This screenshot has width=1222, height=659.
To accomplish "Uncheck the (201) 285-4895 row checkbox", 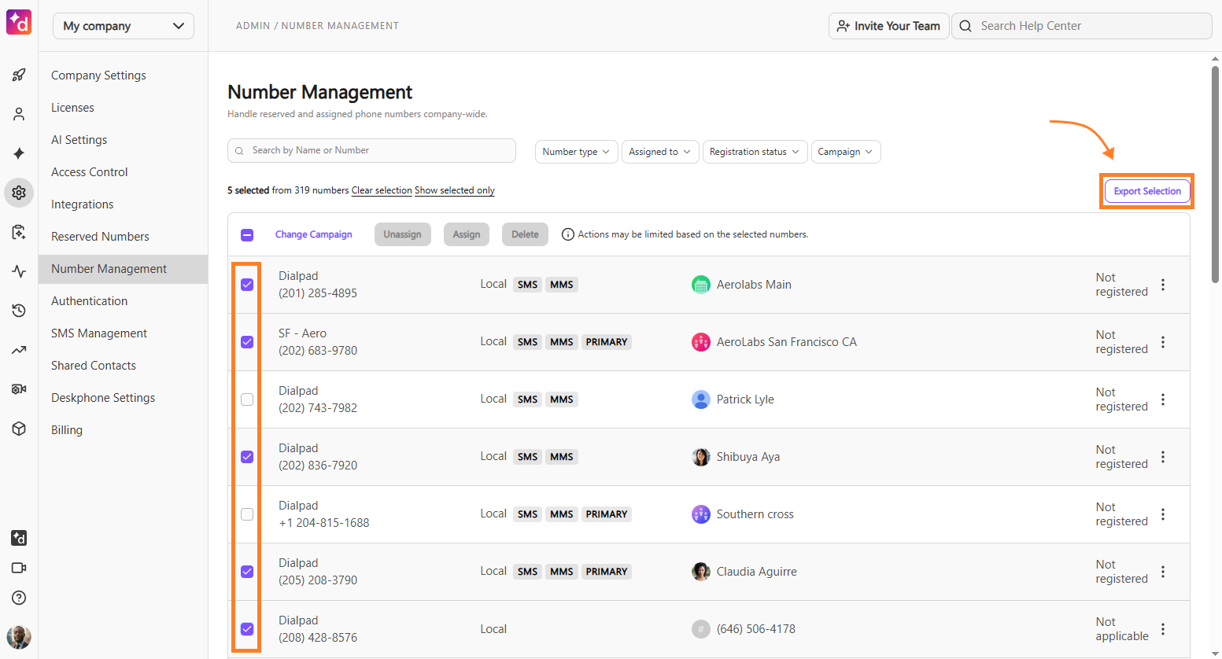I will pyautogui.click(x=247, y=285).
